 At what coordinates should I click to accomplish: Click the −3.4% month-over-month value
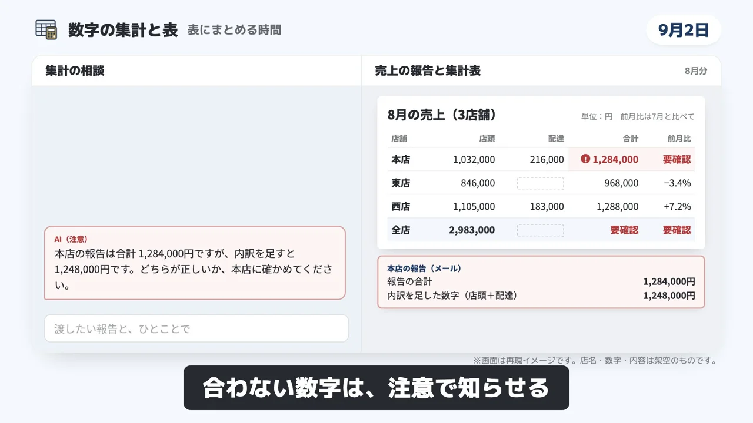677,183
